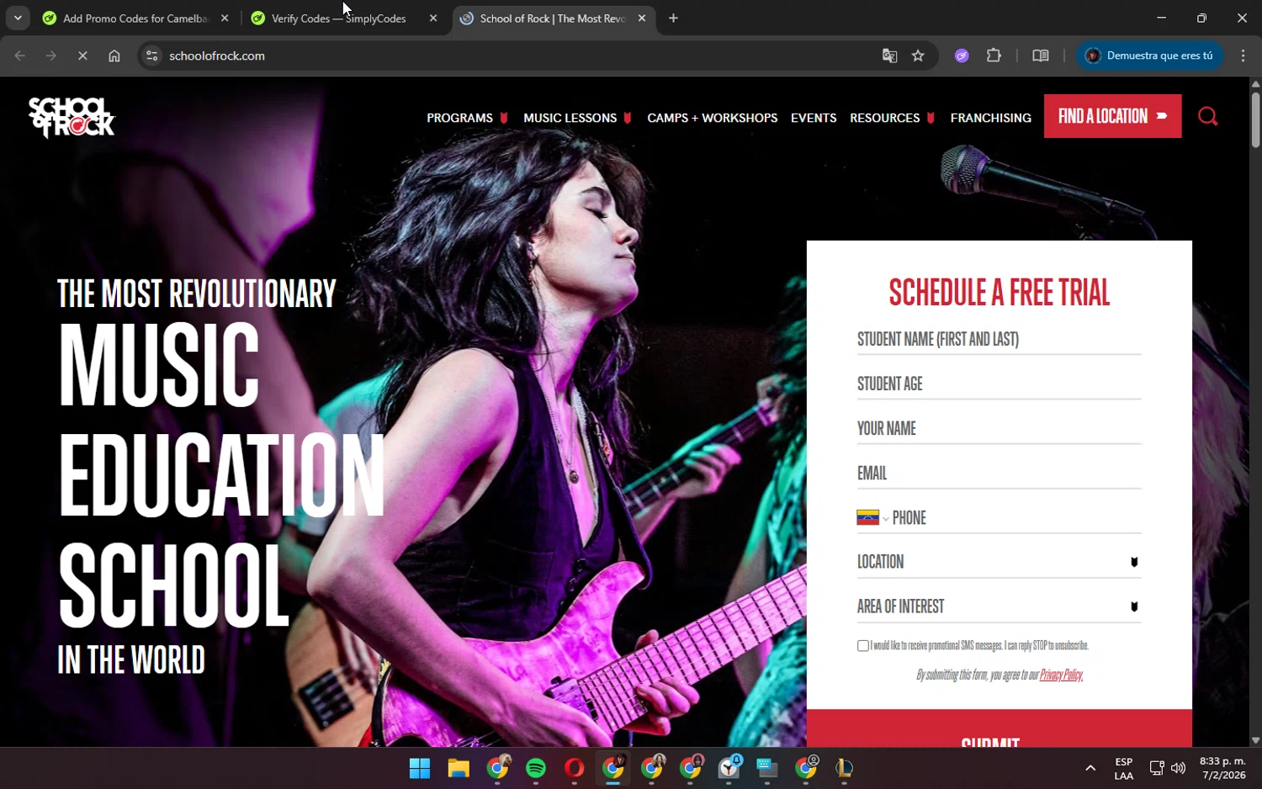Open the reading mode book icon
The image size is (1262, 789).
coord(1041,56)
